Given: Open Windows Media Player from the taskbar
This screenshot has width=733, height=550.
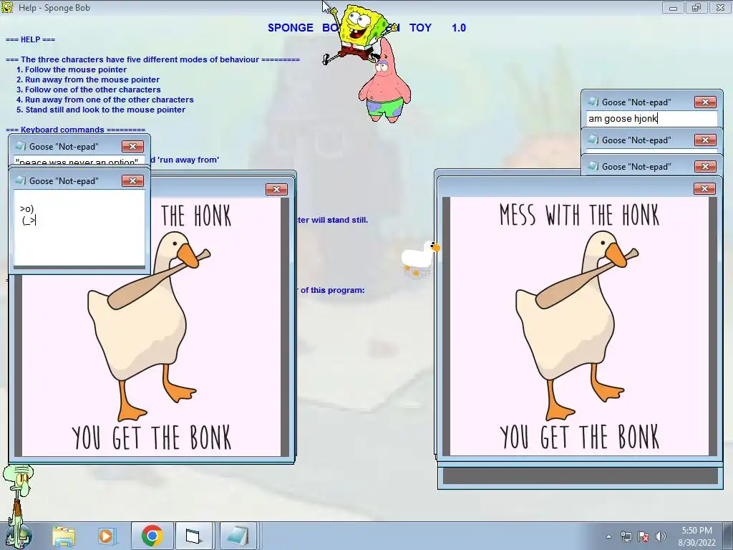Looking at the screenshot, I should click(x=107, y=536).
